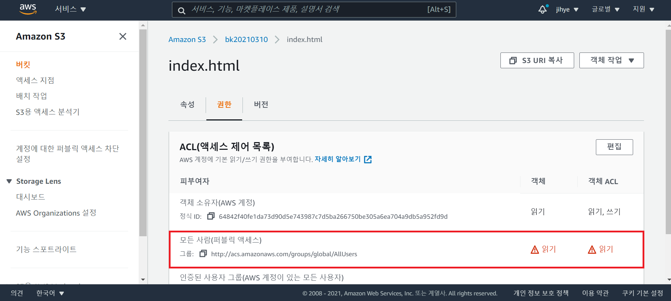Open 개인 정보 보호 정책 footer link
671x301 pixels.
point(541,293)
